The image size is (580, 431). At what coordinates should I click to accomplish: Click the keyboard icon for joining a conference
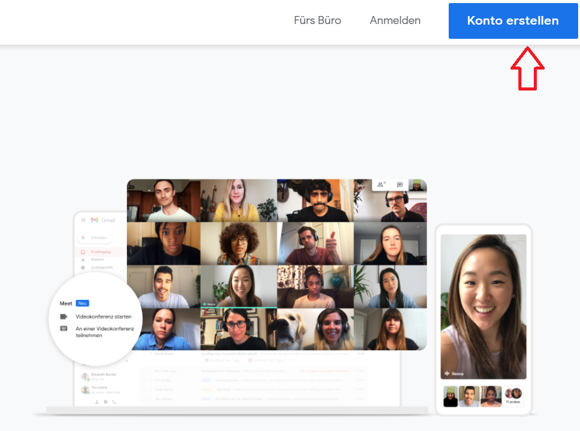[63, 328]
